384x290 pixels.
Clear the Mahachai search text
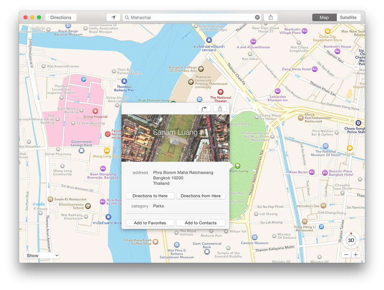point(257,17)
